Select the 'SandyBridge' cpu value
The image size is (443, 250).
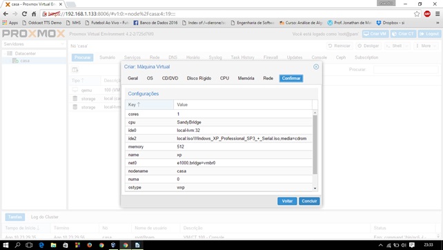tap(189, 122)
